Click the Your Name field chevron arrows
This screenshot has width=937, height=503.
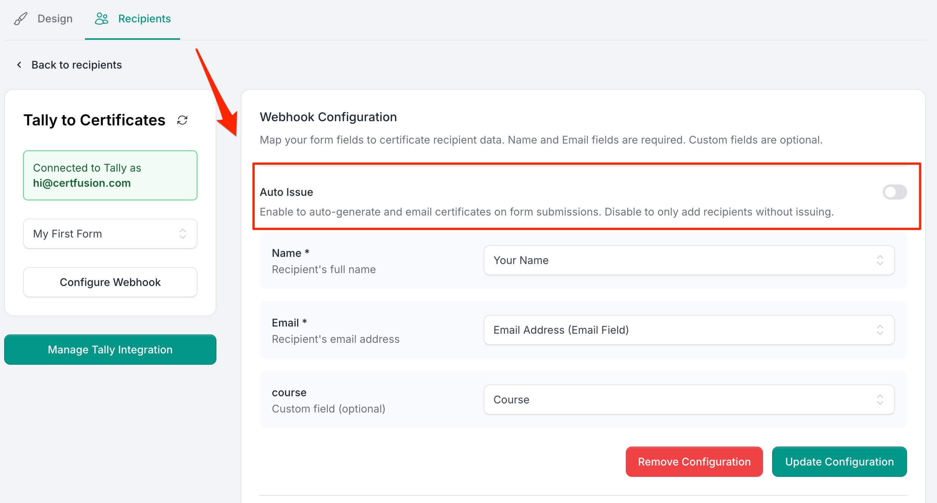point(880,260)
